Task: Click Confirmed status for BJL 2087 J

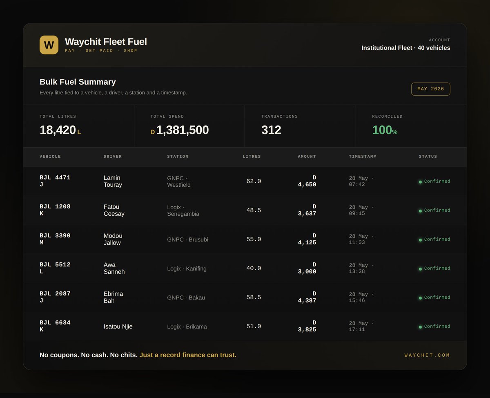Action: [x=434, y=297]
